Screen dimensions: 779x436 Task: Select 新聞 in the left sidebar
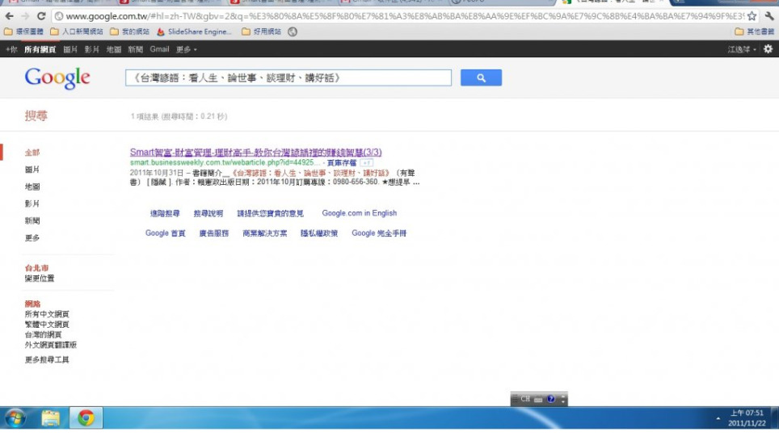[32, 220]
